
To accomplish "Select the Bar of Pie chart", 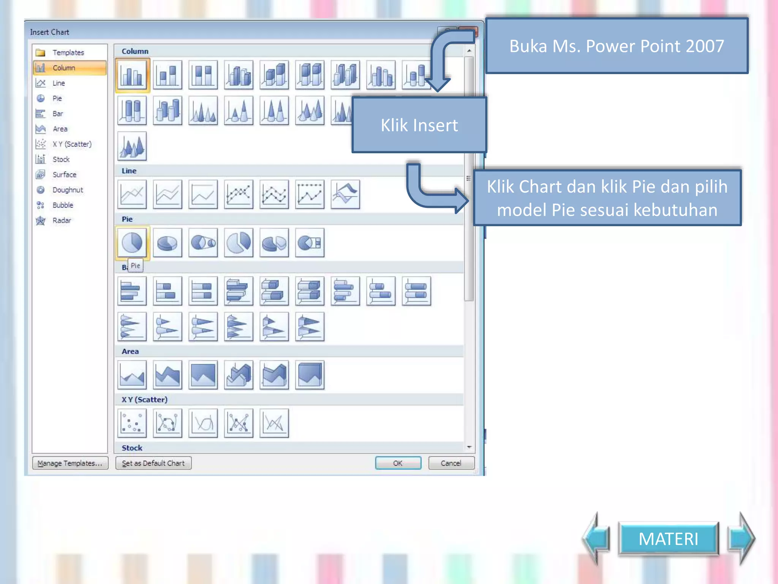I will pos(310,243).
